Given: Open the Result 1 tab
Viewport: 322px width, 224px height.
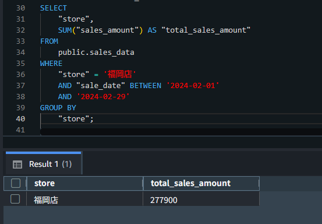Looking at the screenshot, I should [x=44, y=164].
